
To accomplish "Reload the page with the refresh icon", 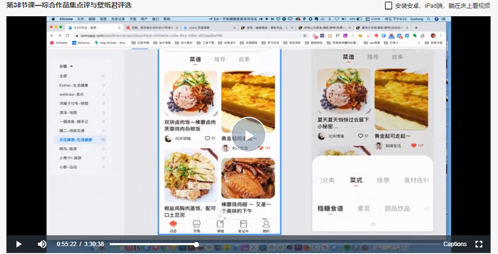I will point(67,36).
